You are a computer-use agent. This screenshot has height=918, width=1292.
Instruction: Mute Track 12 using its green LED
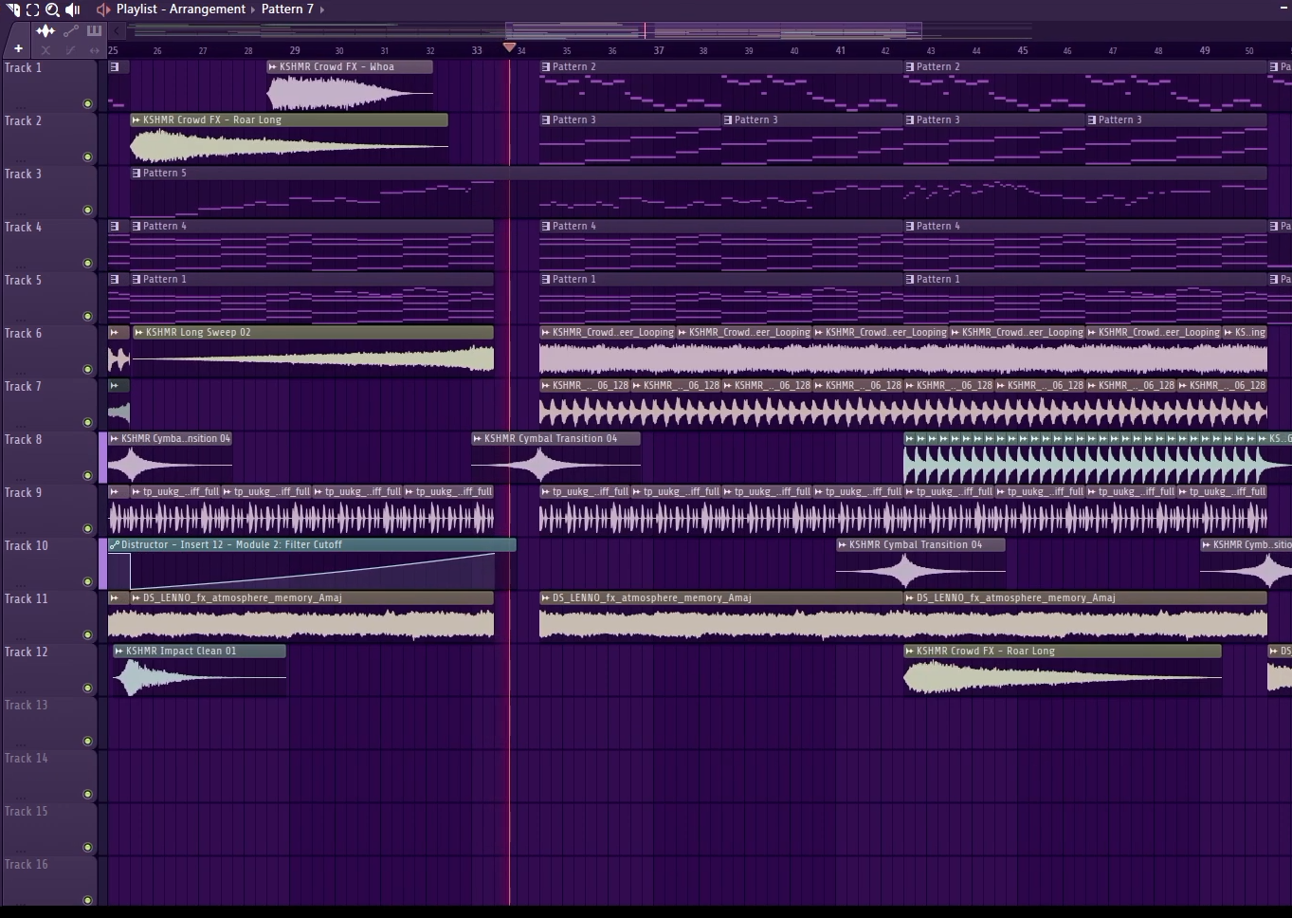click(x=87, y=688)
